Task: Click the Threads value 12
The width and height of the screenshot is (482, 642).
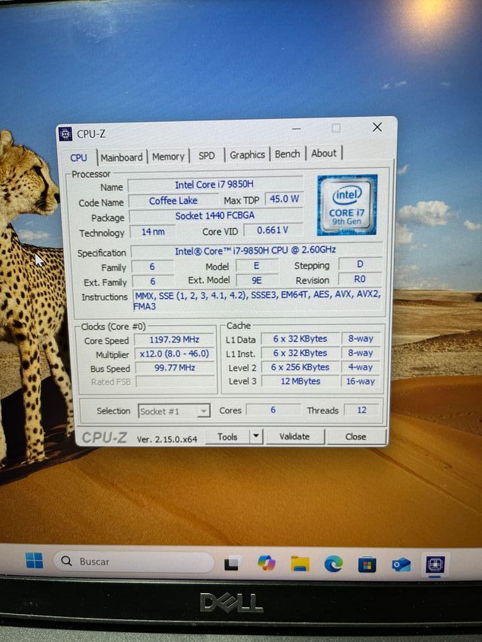Action: click(362, 410)
